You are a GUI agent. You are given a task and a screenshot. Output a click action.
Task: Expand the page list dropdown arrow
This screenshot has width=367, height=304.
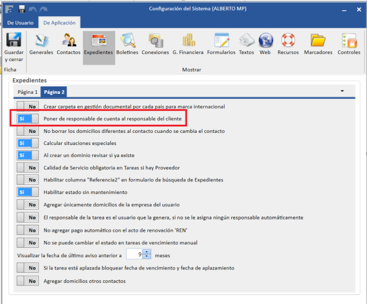pyautogui.click(x=342, y=91)
